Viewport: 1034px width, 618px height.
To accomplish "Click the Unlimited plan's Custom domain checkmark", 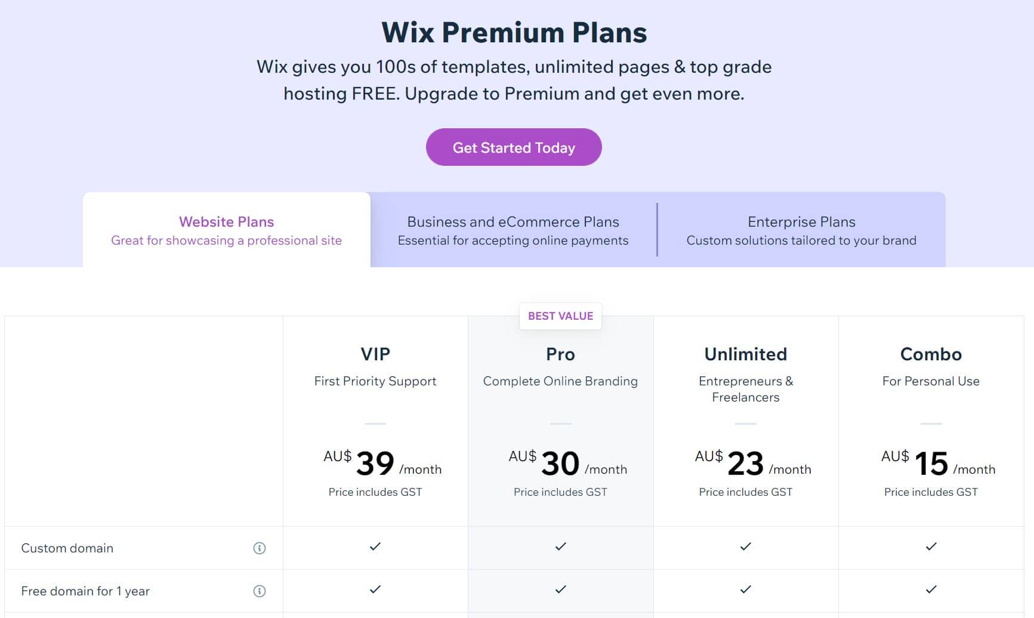I will pyautogui.click(x=745, y=546).
